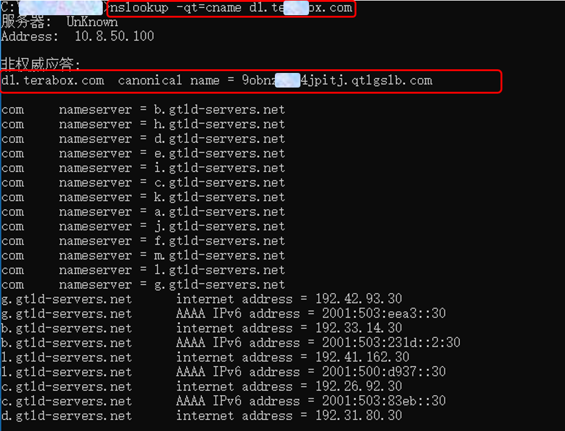Click nameserver value j.gtld-servers.net
This screenshot has height=431, width=565.
(220, 226)
